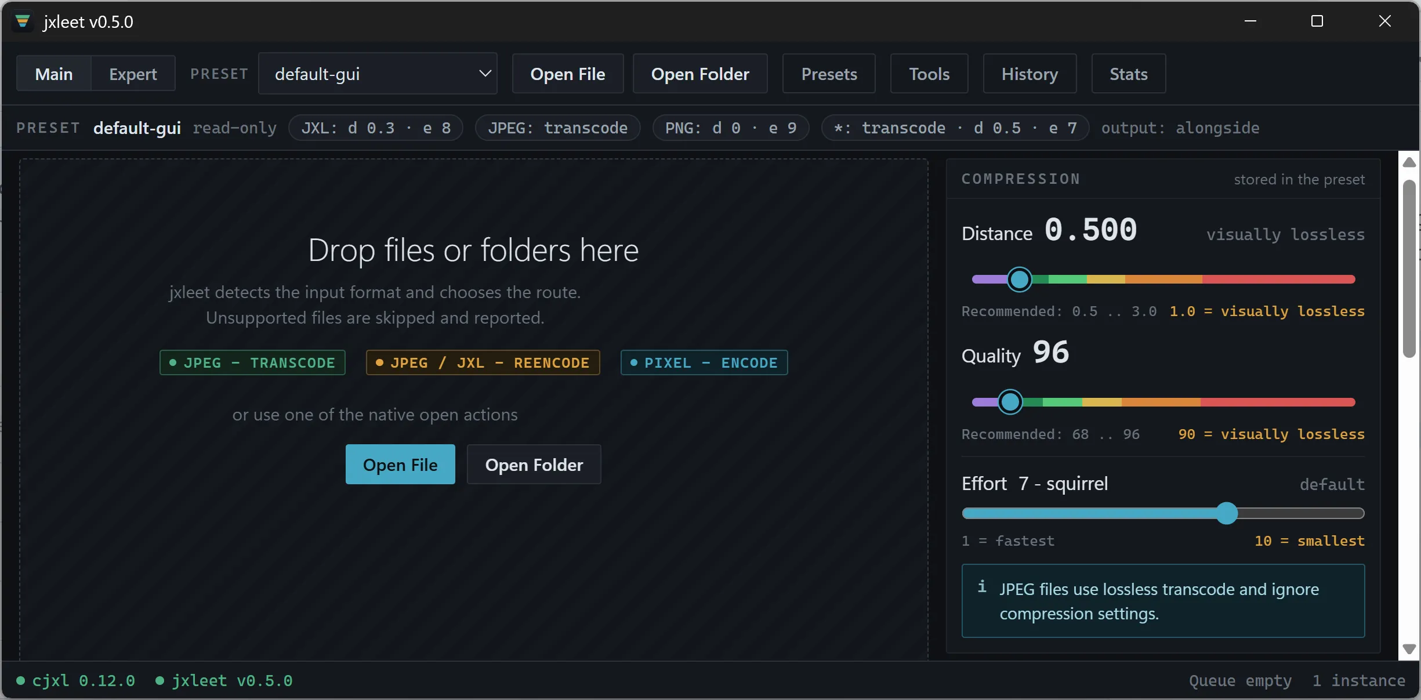Click the JXL: d 0.3 · e 8 chip
The image size is (1421, 700).
coord(376,128)
